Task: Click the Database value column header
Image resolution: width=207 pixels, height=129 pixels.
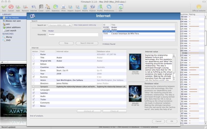Action: coord(111,51)
